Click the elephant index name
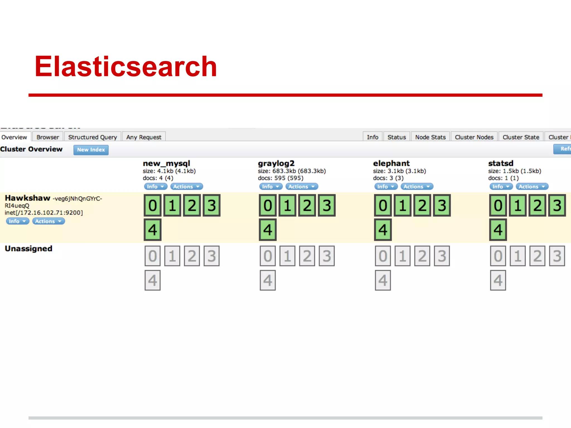Screen dimensions: 571x428 pos(391,163)
